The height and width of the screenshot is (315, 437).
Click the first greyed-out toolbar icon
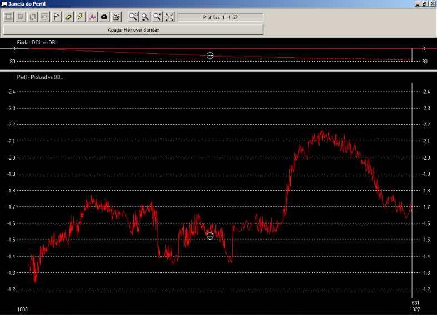9,17
